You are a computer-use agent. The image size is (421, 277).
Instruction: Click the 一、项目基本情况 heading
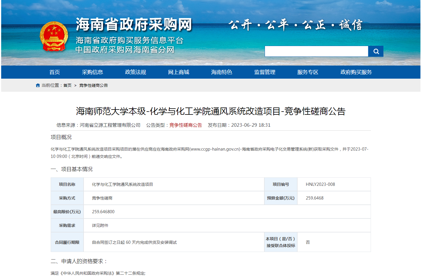coord(72,169)
